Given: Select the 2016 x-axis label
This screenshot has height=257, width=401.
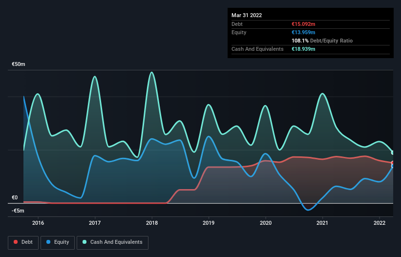Looking at the screenshot, I should click(38, 223).
